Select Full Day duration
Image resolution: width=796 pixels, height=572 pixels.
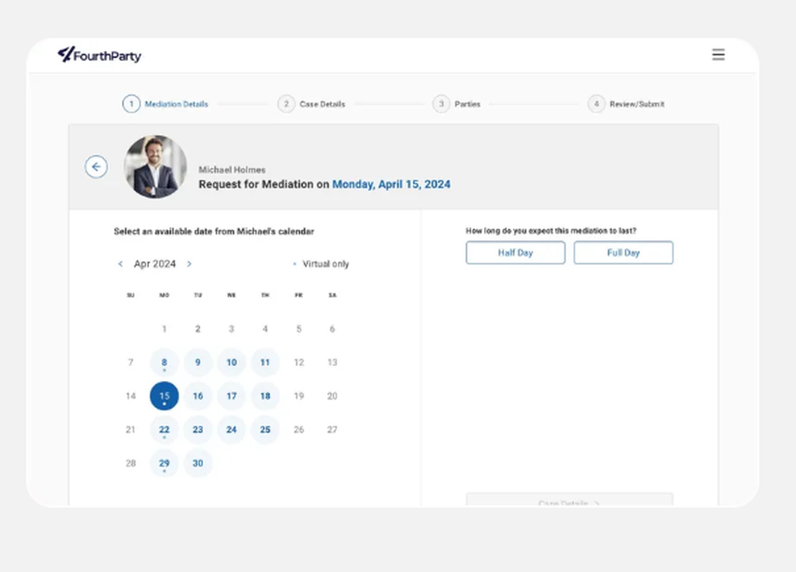[623, 253]
